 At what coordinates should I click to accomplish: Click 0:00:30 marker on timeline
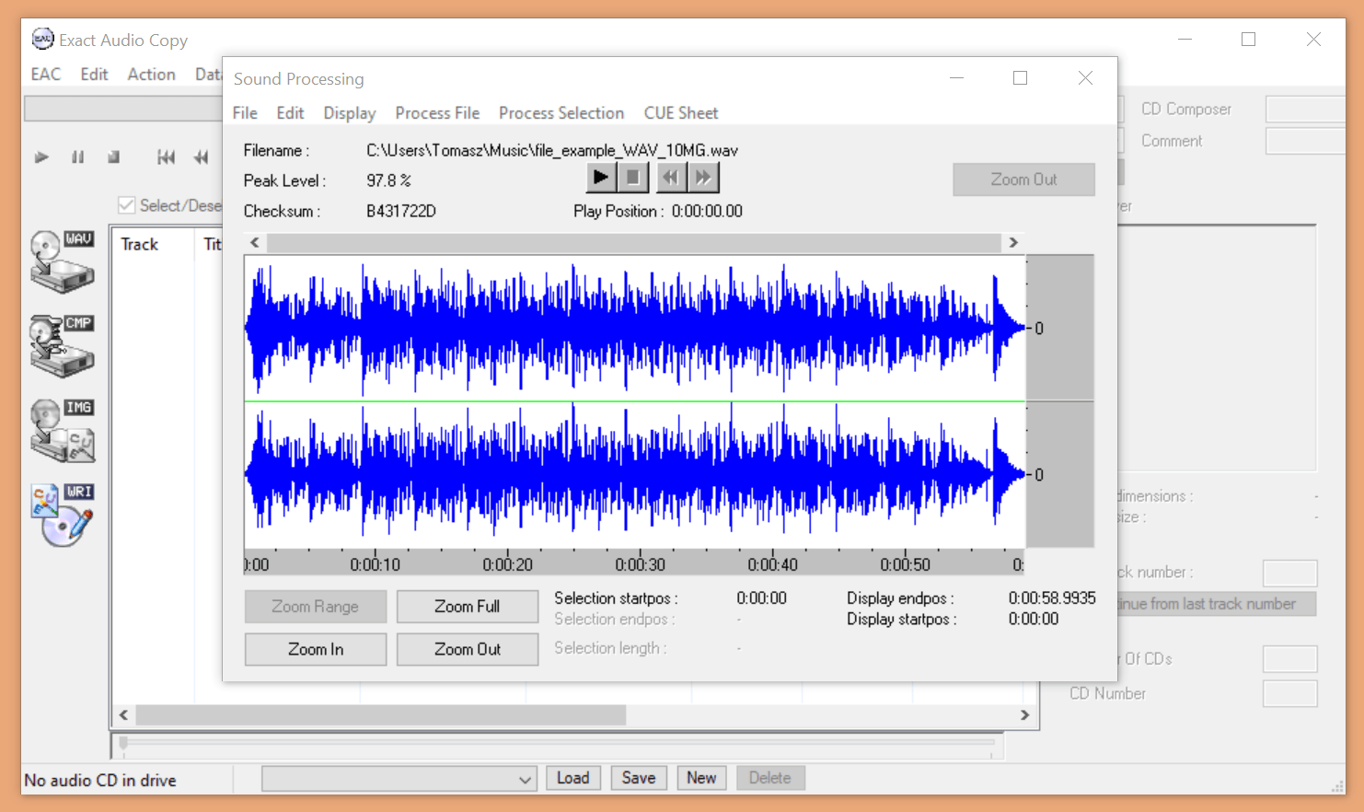(640, 564)
